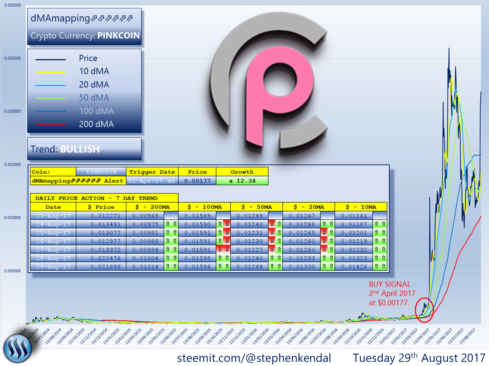Click 10MA green arrows in 24-Aug-17 row
The height and width of the screenshot is (366, 489).
pyautogui.click(x=380, y=224)
